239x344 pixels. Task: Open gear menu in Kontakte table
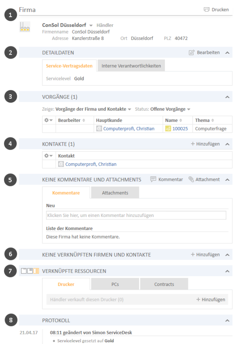pyautogui.click(x=48, y=156)
